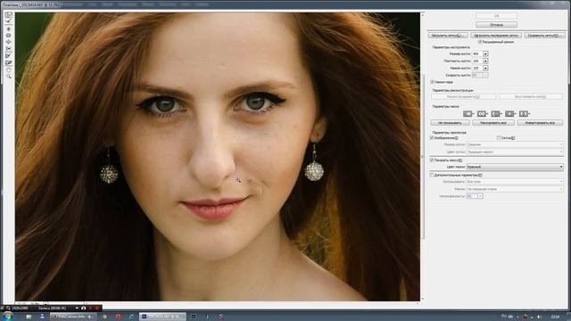The width and height of the screenshot is (571, 321).
Task: Select the Twirl Clockwise tool
Action: (x=8, y=29)
